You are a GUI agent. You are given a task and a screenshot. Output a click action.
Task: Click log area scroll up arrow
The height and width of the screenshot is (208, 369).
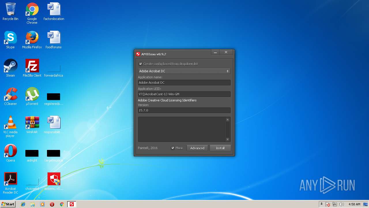click(x=228, y=120)
